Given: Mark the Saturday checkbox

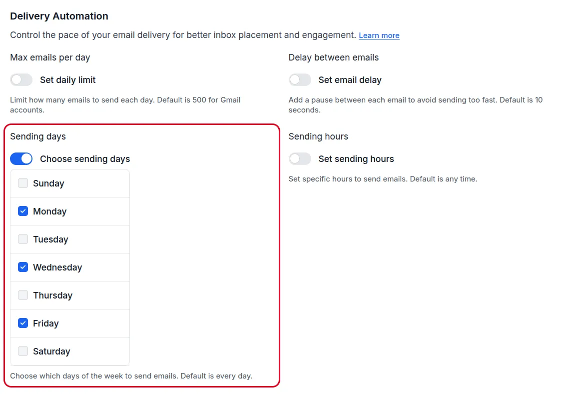Looking at the screenshot, I should click(23, 351).
